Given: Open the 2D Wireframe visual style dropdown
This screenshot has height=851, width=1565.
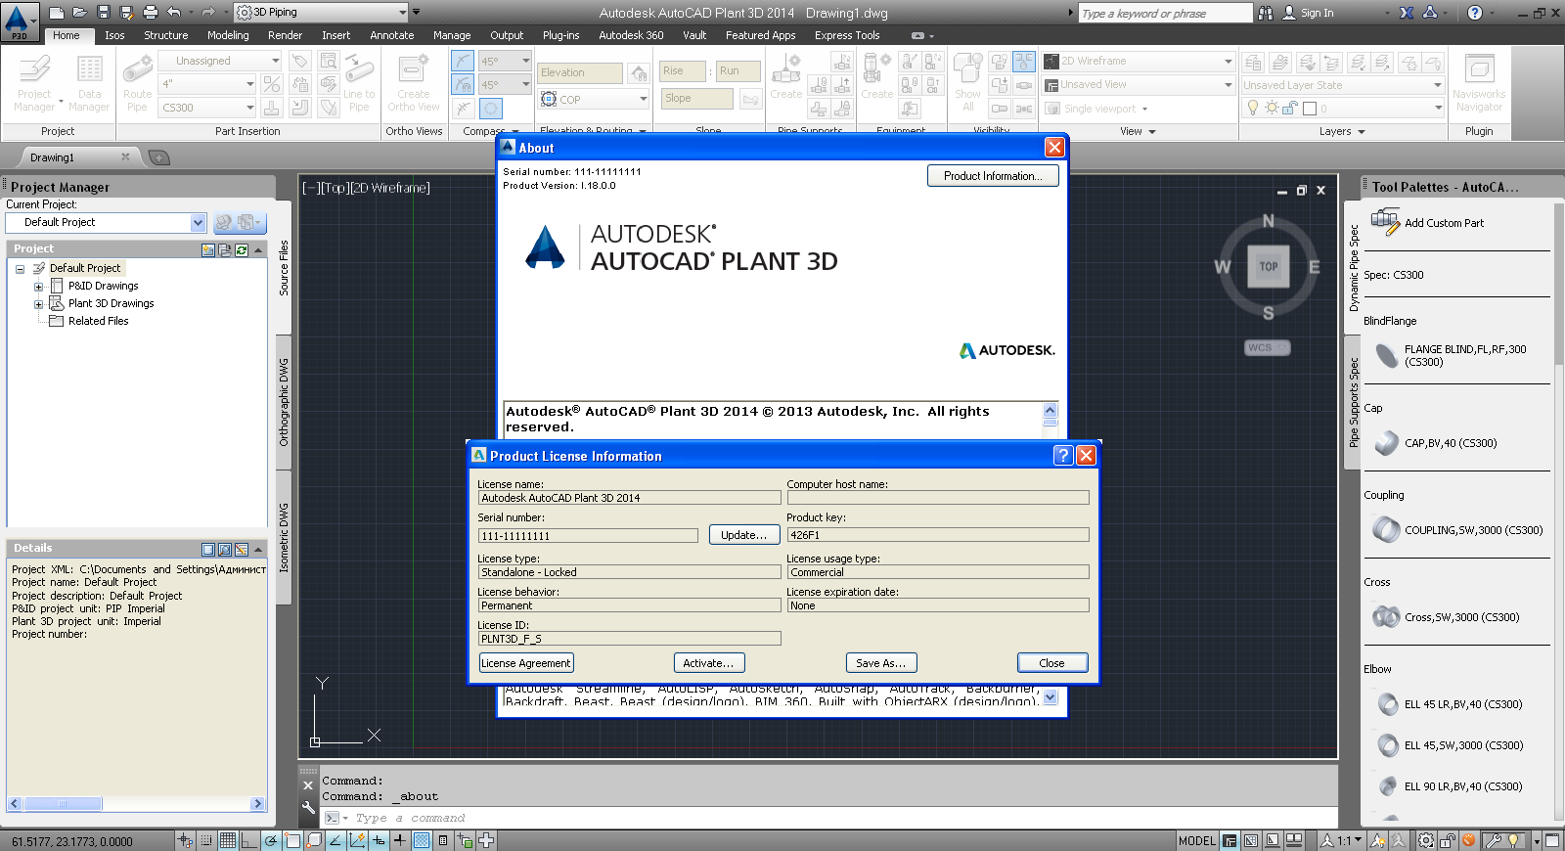Looking at the screenshot, I should point(1229,61).
